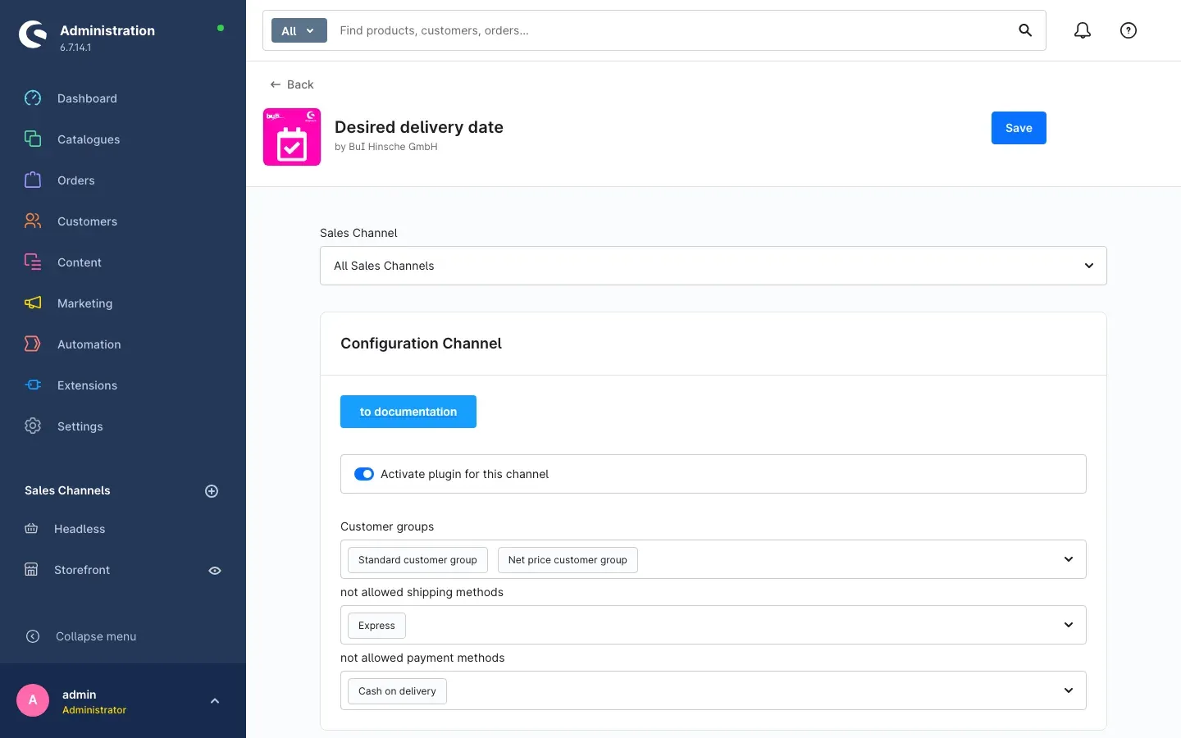Click the Catalogues icon in sidebar
The width and height of the screenshot is (1181, 738).
33,139
